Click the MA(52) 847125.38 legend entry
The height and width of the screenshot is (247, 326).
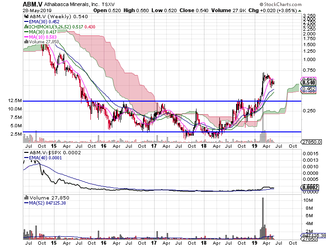pyautogui.click(x=45, y=203)
